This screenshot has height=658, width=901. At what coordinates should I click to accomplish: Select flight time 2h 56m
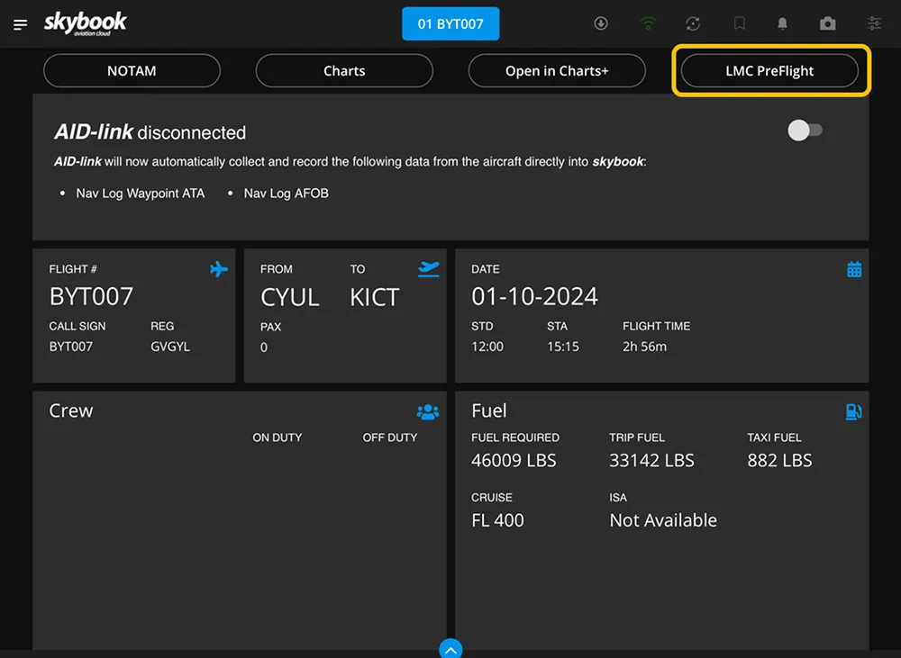coord(645,347)
